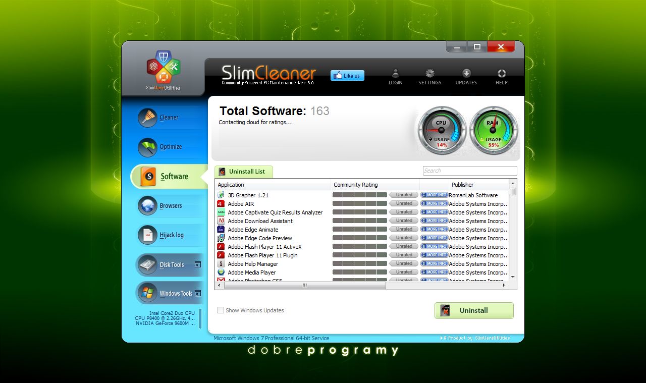The height and width of the screenshot is (383, 646).
Task: Click the horizontal scrollbar thumb
Action: tap(305, 285)
